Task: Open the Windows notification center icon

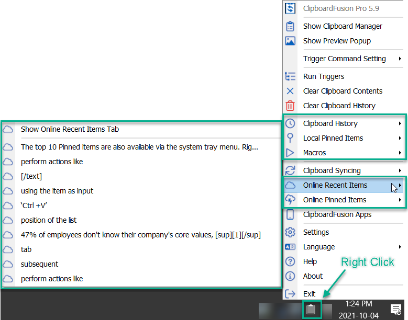Action: point(396,310)
